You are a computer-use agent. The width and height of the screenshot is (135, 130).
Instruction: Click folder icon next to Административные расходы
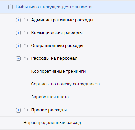26,20
